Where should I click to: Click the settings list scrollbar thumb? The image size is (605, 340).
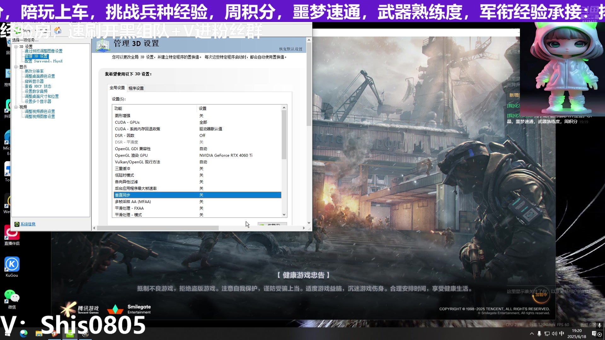click(x=284, y=135)
